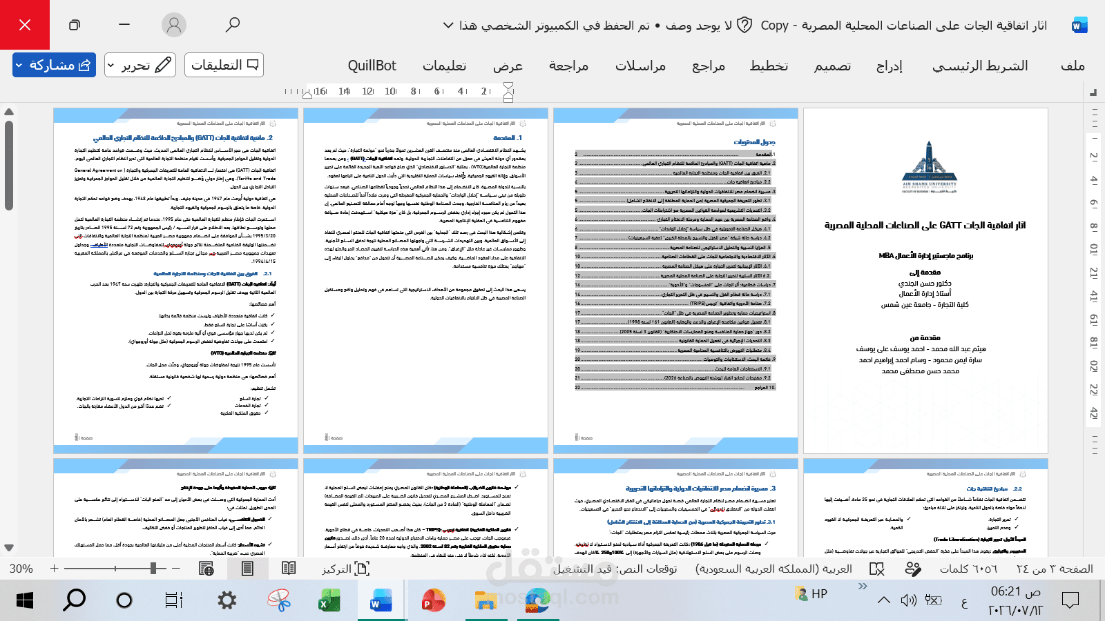Click the Word icon in the taskbar
This screenshot has width=1105, height=621.
tap(381, 600)
